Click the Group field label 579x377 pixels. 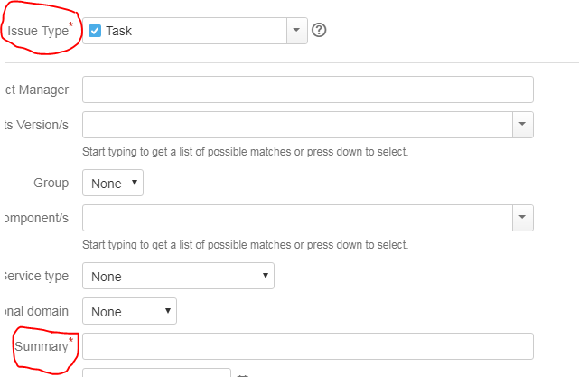click(51, 183)
